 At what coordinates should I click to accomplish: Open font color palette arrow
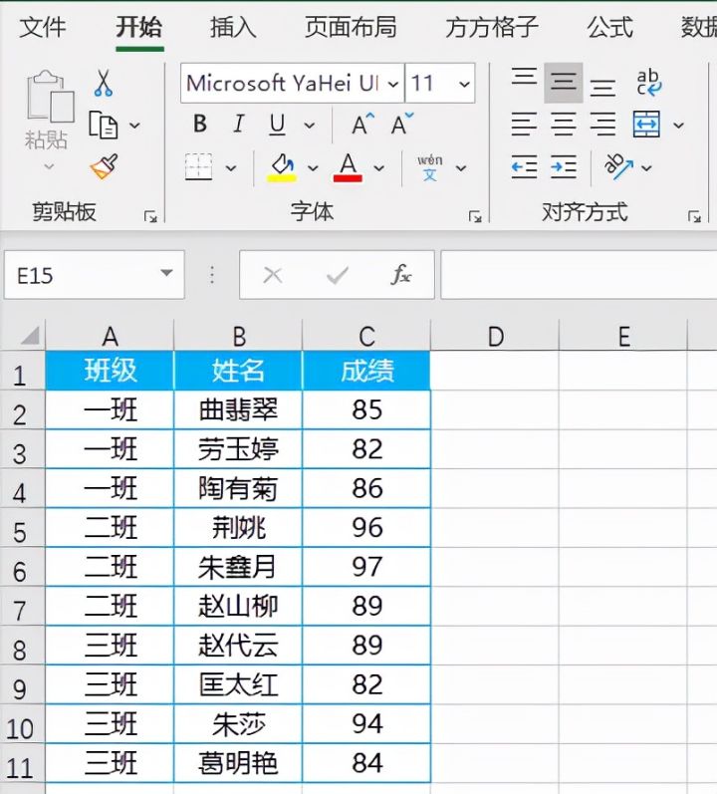pos(378,168)
